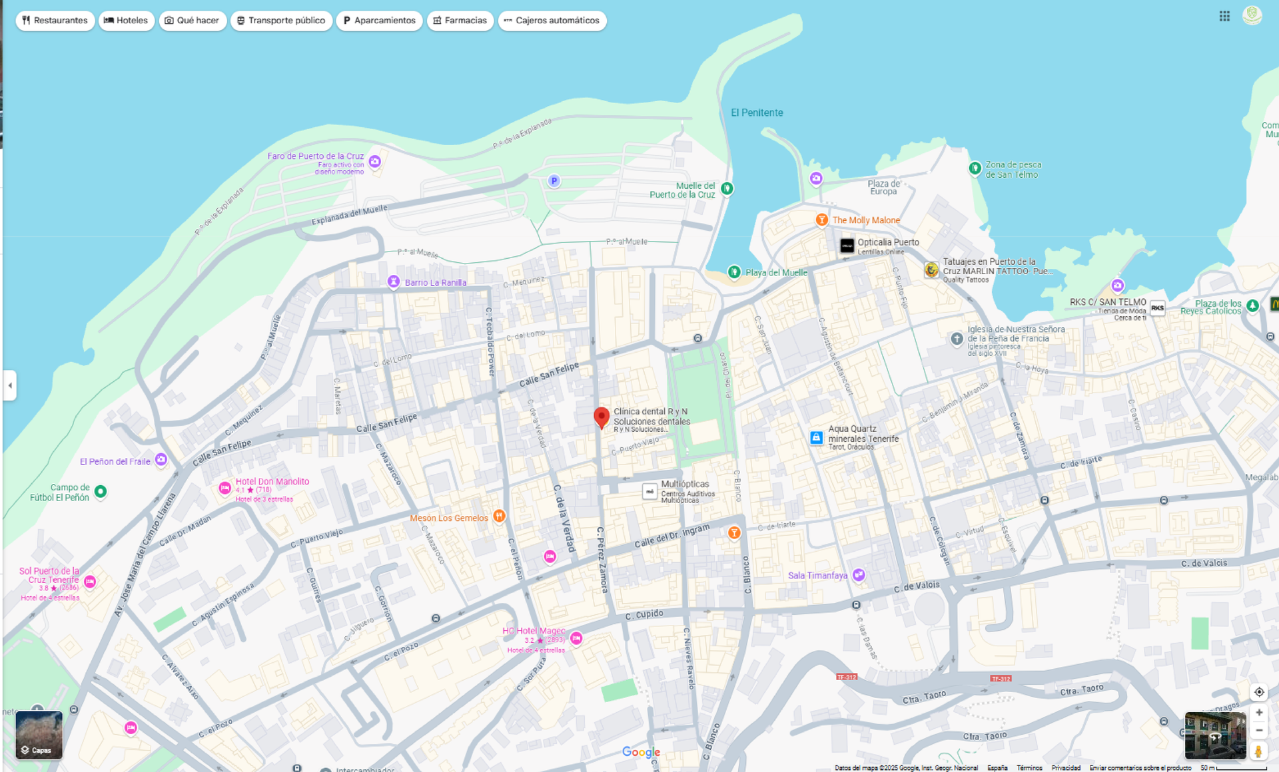Click the Hotel Don Manolito pink marker
1279x772 pixels.
(225, 488)
